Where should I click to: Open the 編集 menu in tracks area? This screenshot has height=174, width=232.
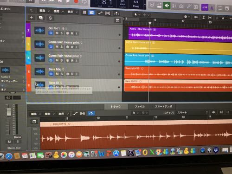tap(44, 11)
